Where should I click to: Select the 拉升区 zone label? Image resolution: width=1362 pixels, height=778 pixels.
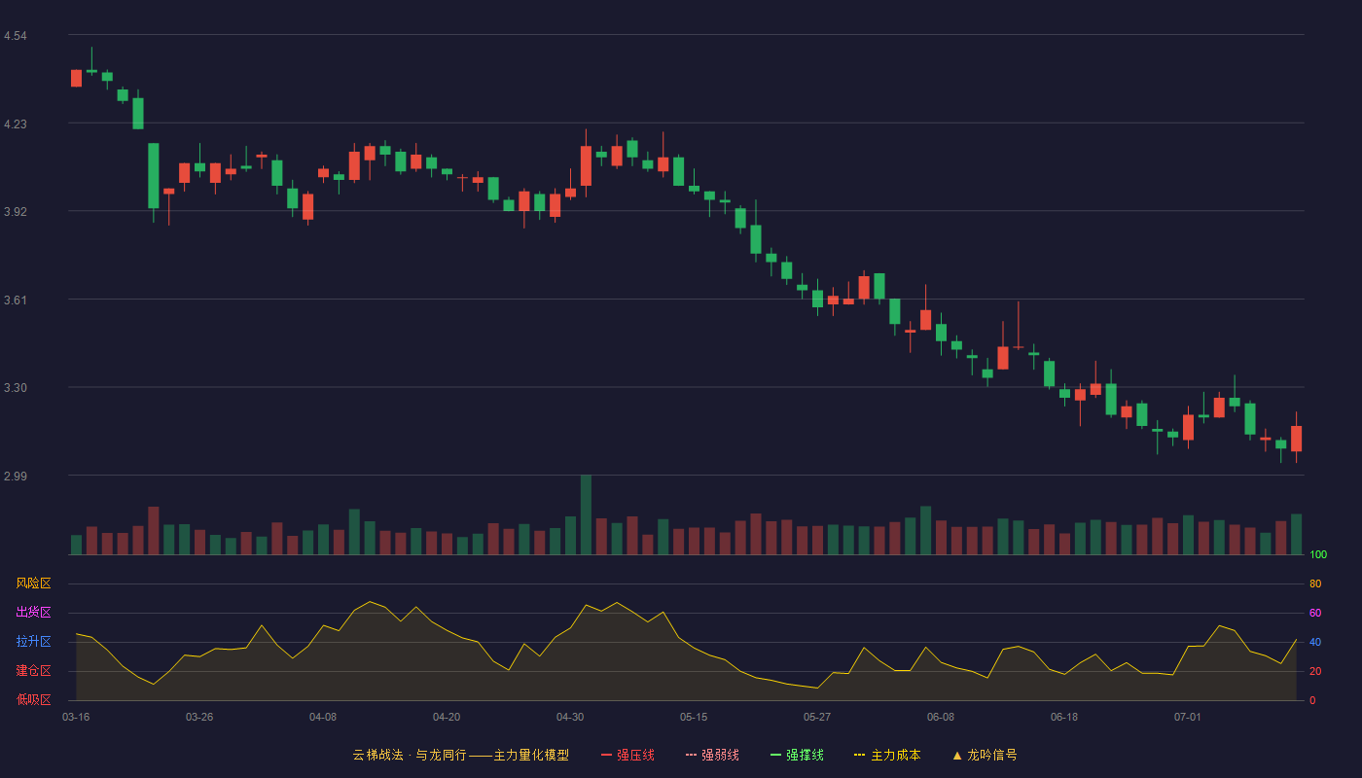[x=33, y=642]
